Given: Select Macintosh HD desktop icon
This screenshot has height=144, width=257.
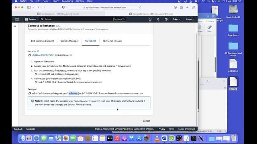Looking at the screenshot, I should coord(233,12).
